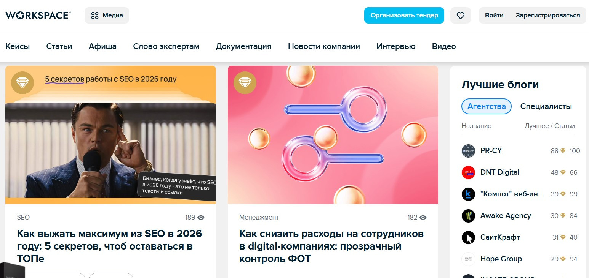
Task: Click the Организовать тендер button
Action: 404,16
